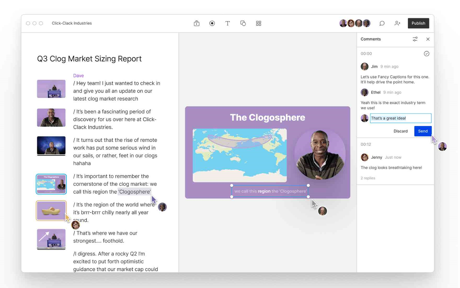Image resolution: width=460 pixels, height=288 pixels.
Task: Resolve the 00:00 comment thread
Action: point(426,53)
